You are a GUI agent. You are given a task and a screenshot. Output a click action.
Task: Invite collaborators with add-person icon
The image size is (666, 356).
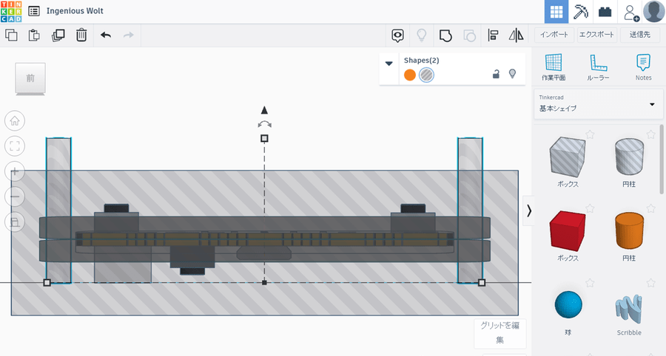[631, 13]
